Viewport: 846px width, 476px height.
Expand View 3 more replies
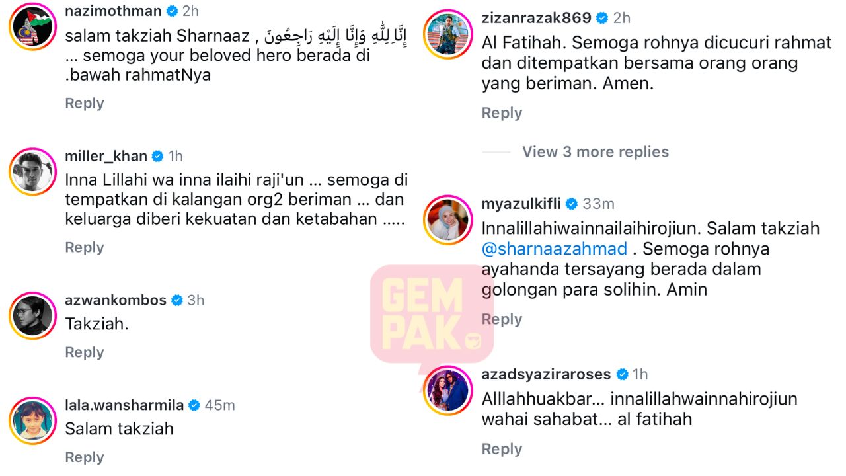pos(596,152)
